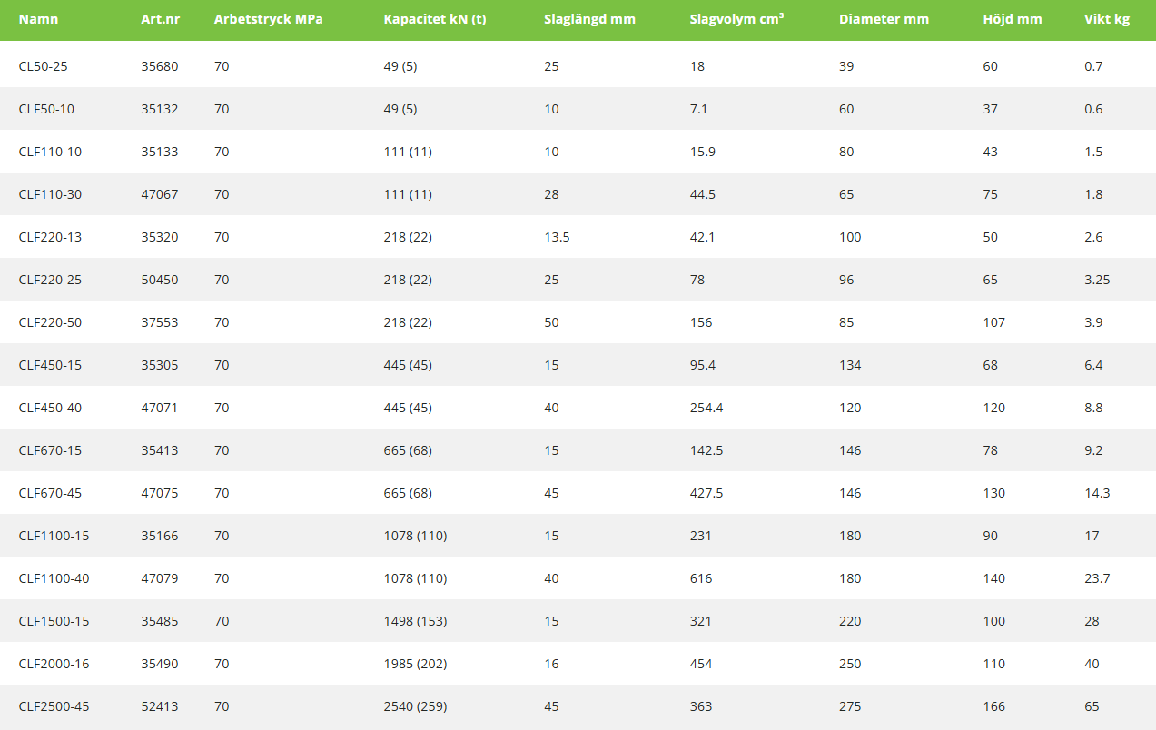The height and width of the screenshot is (730, 1156).
Task: Select the Vikt kg column header
Action: click(x=1107, y=19)
